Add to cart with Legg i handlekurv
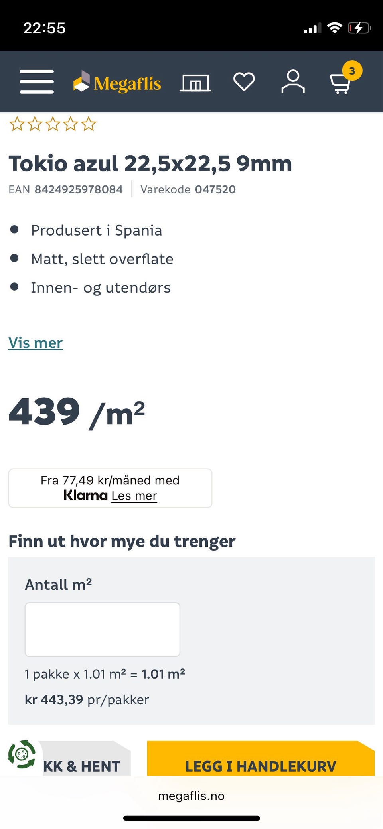Image resolution: width=383 pixels, height=829 pixels. click(x=261, y=759)
